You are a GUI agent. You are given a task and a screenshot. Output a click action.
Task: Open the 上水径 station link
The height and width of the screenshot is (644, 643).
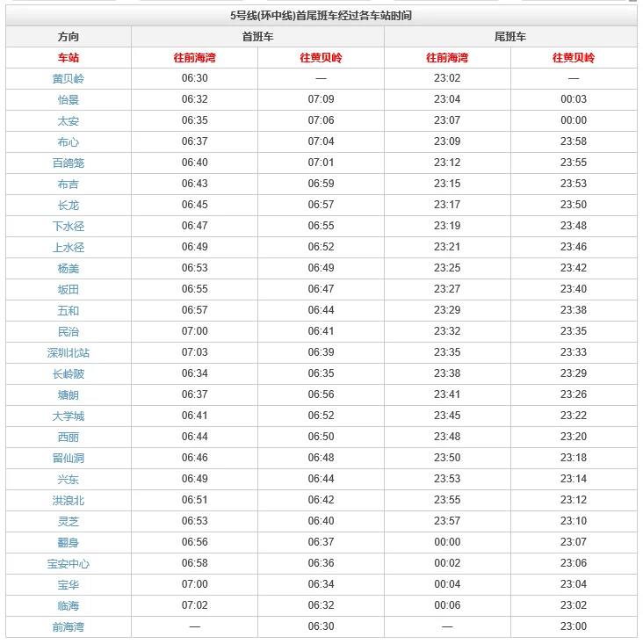point(69,248)
